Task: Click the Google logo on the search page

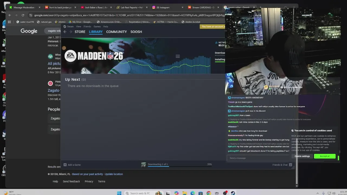Action: click(x=29, y=31)
